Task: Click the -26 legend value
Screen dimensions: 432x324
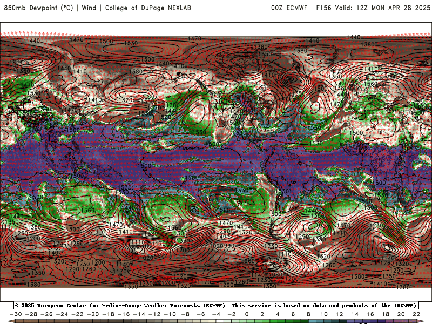Action: (46, 314)
